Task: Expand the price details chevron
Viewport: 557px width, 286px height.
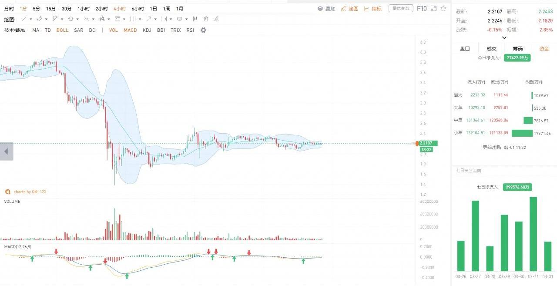Action: point(504,37)
